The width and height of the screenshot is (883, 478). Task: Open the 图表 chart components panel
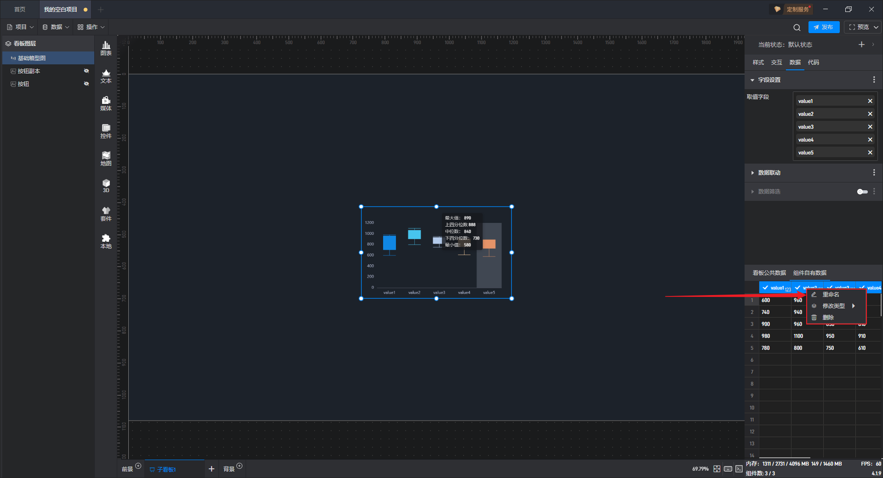click(106, 48)
